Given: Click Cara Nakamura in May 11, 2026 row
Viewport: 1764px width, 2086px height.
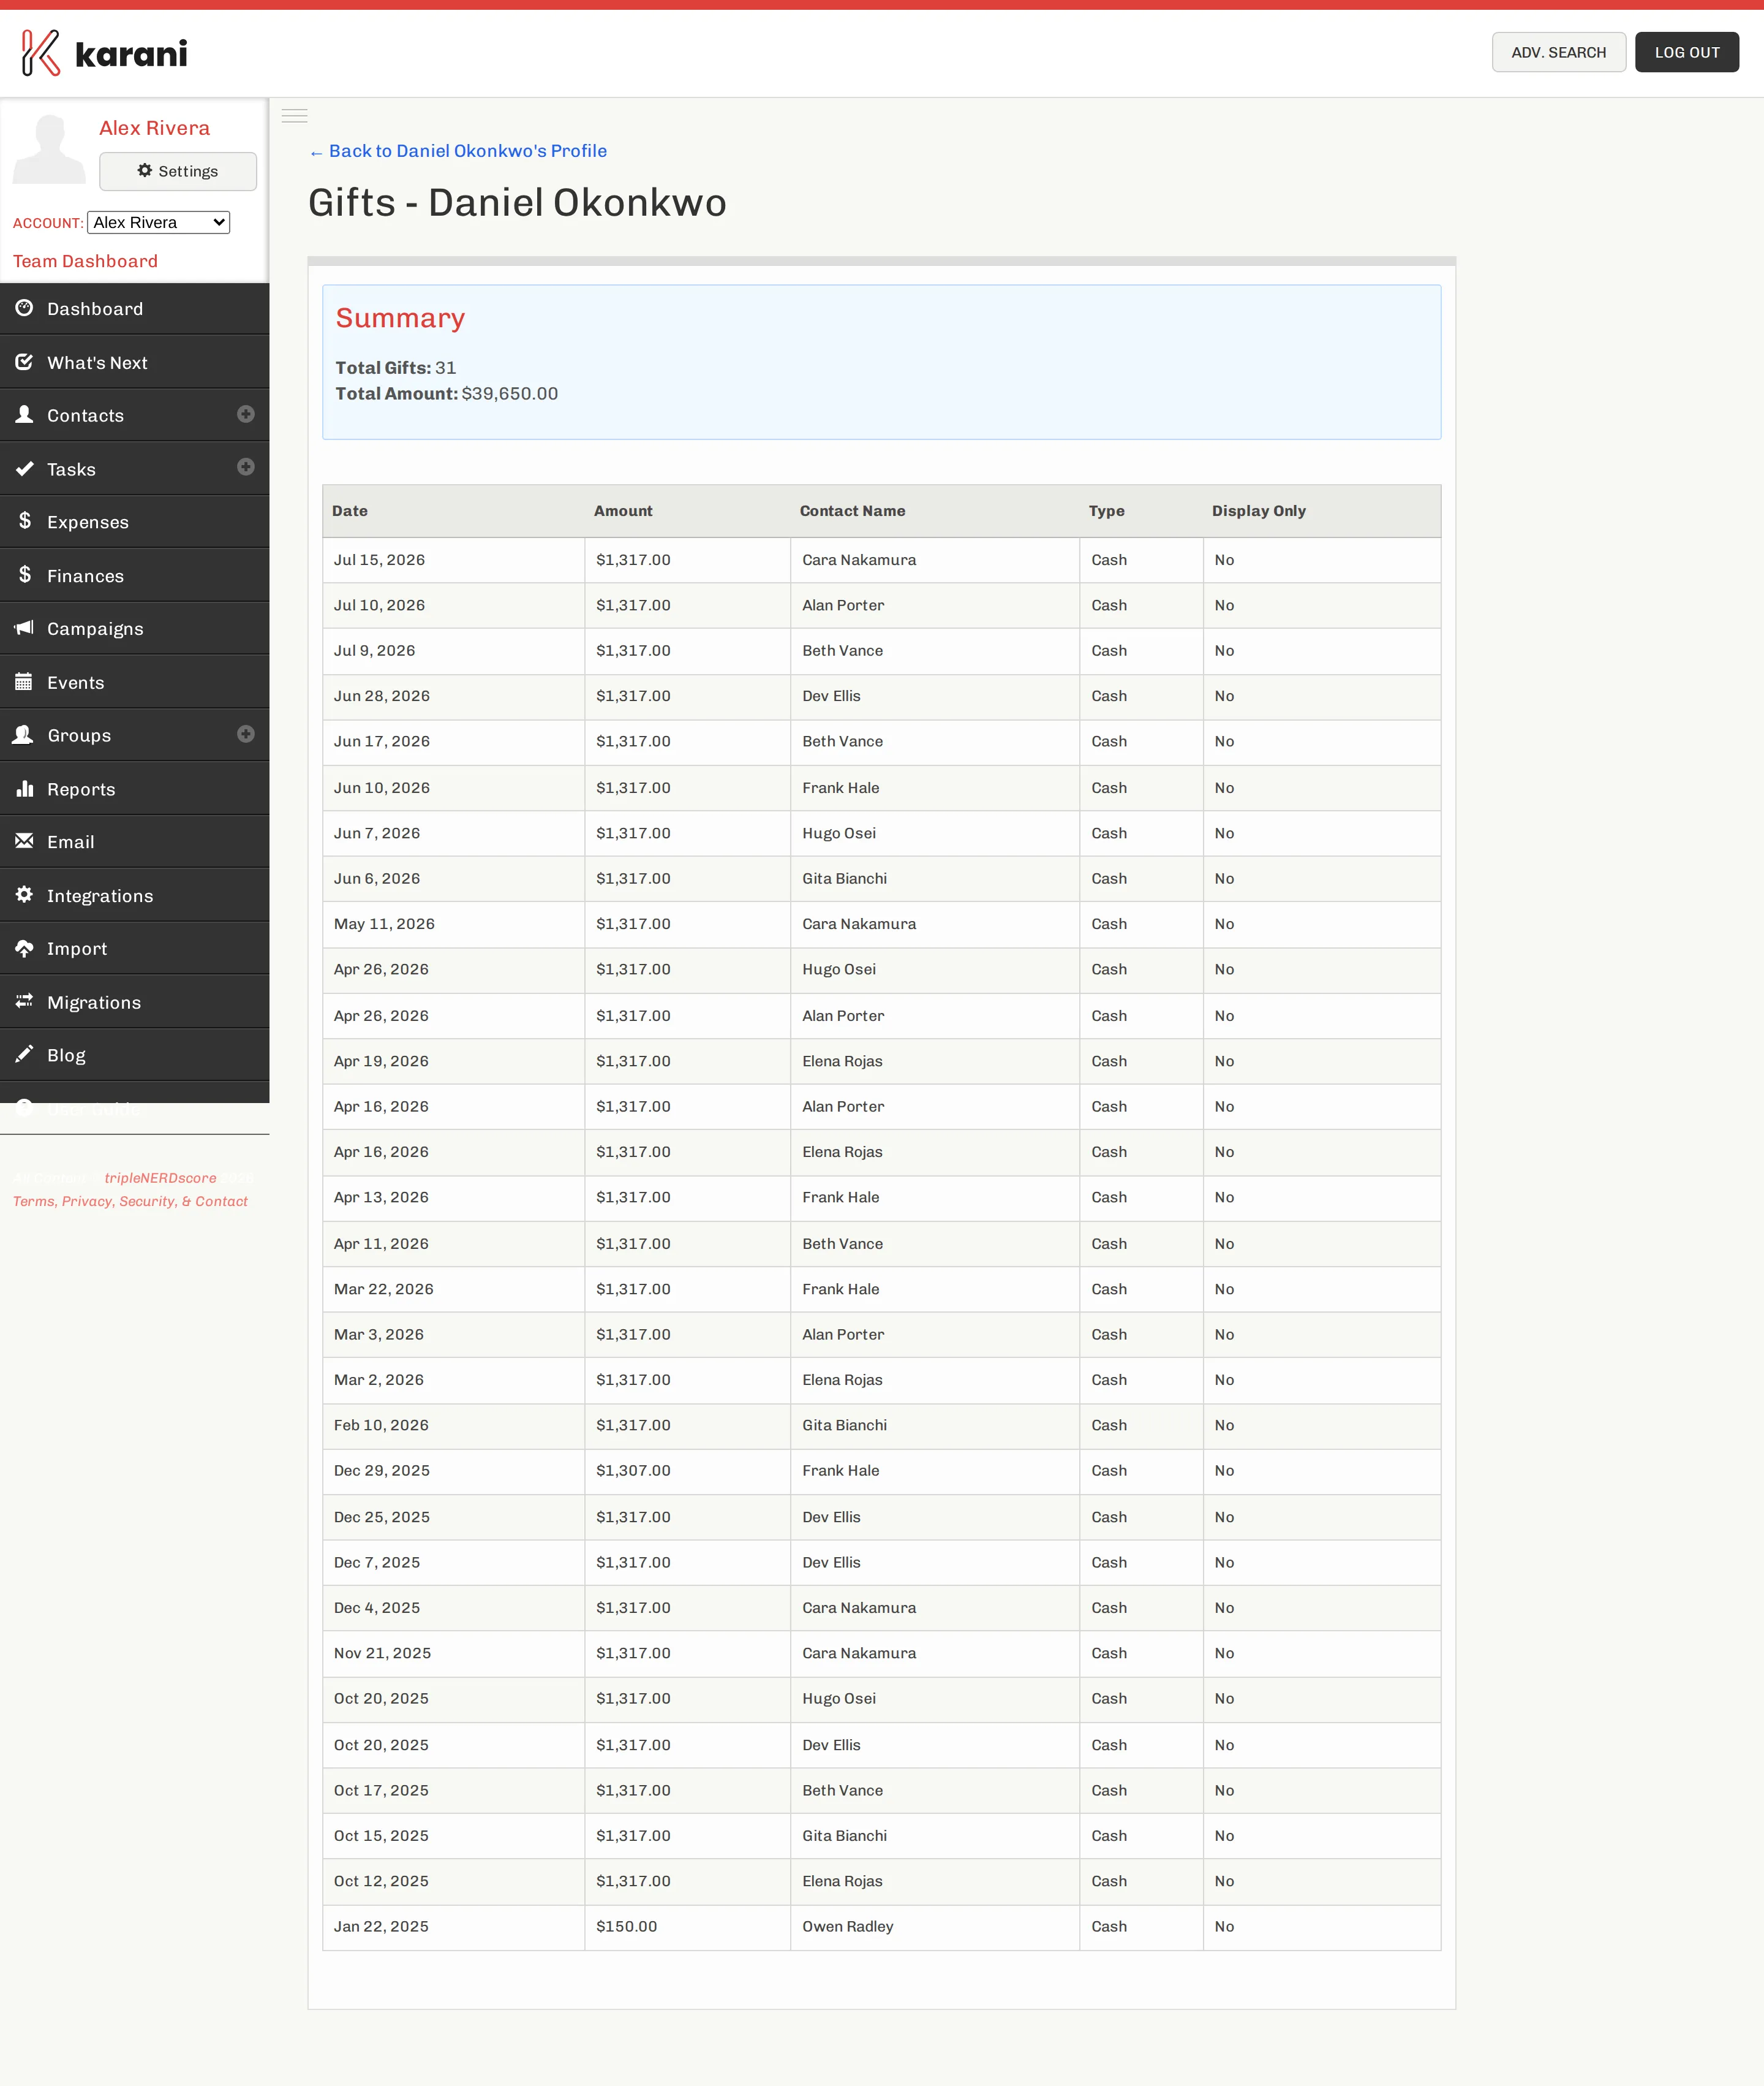Looking at the screenshot, I should [858, 924].
